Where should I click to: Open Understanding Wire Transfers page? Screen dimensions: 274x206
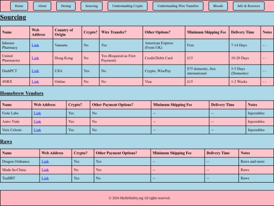pyautogui.click(x=178, y=6)
